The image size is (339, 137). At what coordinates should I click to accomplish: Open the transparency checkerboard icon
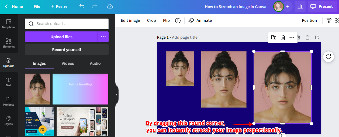point(337,21)
